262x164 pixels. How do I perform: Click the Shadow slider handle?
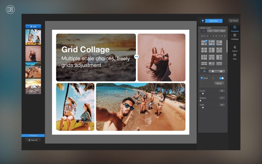[200, 101]
